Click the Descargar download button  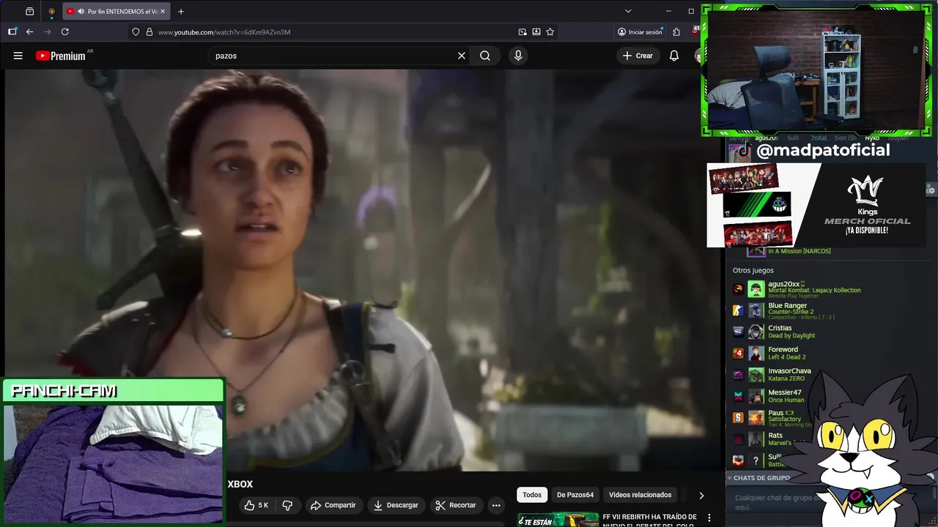coord(396,505)
